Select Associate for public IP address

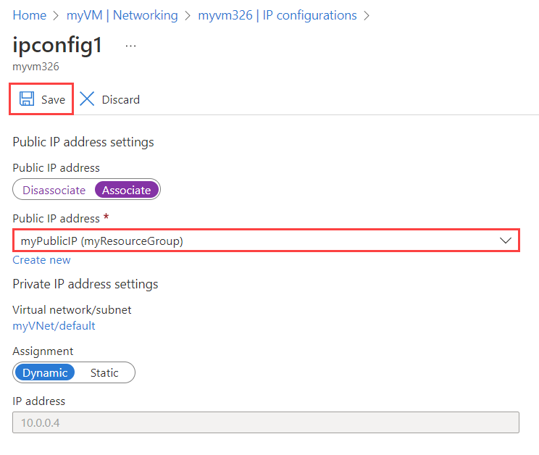coord(127,190)
